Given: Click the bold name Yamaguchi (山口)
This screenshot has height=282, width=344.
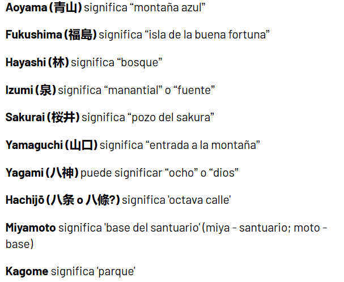Looking at the screenshot, I should (x=52, y=145).
